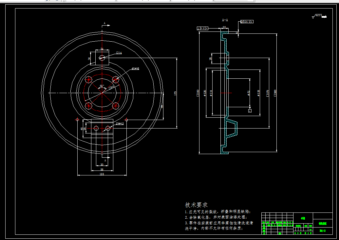This screenshot has width=339, height=240.
Task: Select the horizontal 34 dimension above square boss
Action: [x=102, y=49]
